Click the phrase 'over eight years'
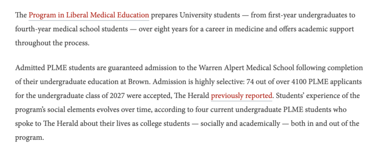377x152 pixels. point(165,29)
